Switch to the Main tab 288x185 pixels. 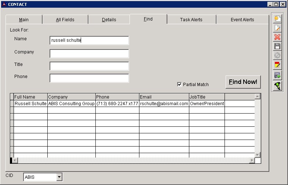coord(24,20)
